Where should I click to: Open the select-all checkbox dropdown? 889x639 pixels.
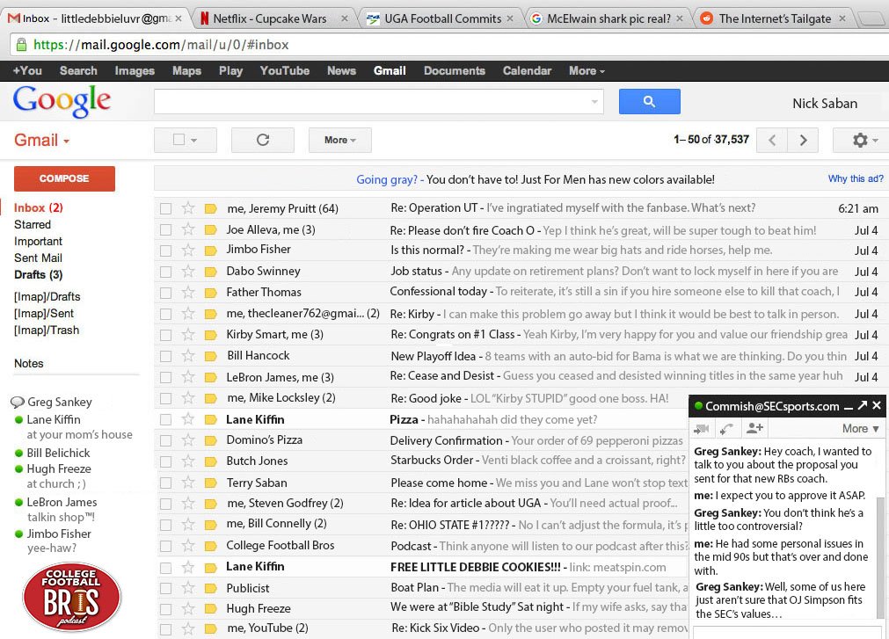[194, 140]
